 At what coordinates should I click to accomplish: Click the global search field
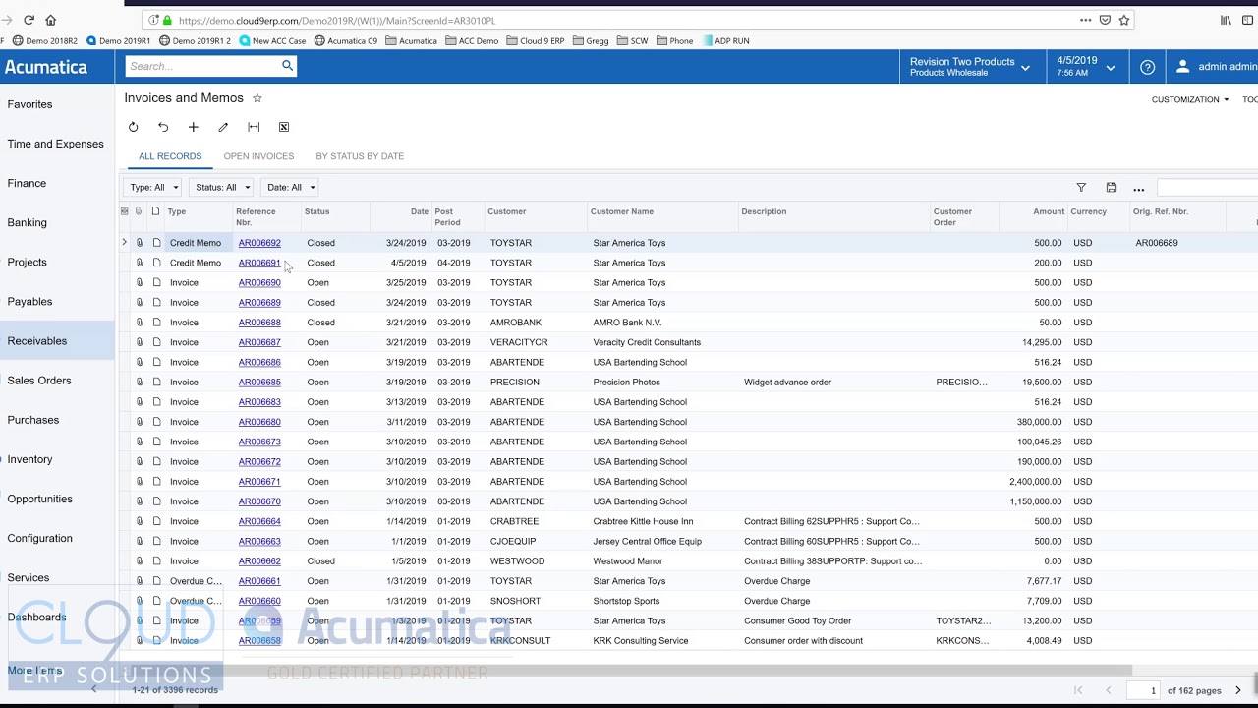coord(202,66)
